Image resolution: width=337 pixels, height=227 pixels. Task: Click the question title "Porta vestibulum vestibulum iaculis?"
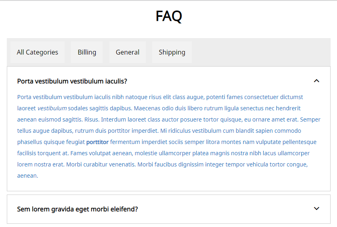72,81
